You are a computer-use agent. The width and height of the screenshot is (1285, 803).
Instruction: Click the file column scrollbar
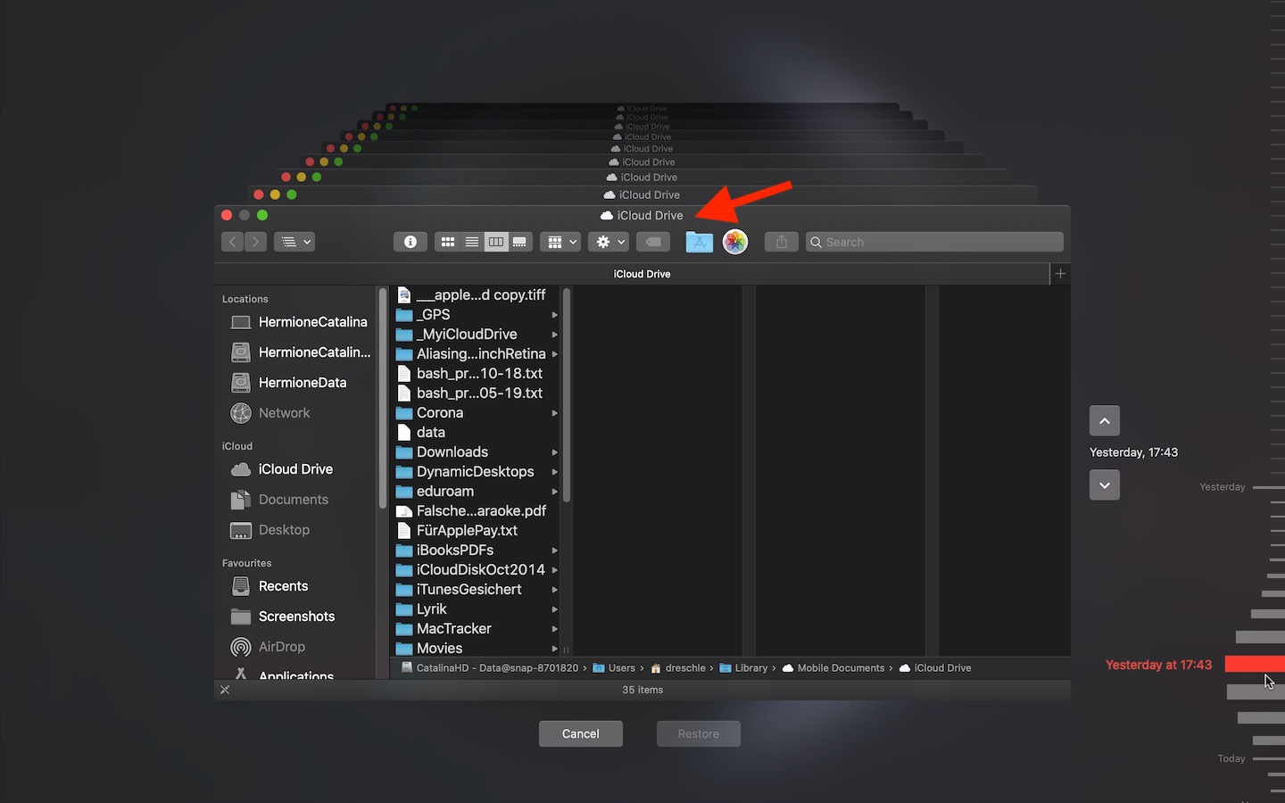point(566,395)
